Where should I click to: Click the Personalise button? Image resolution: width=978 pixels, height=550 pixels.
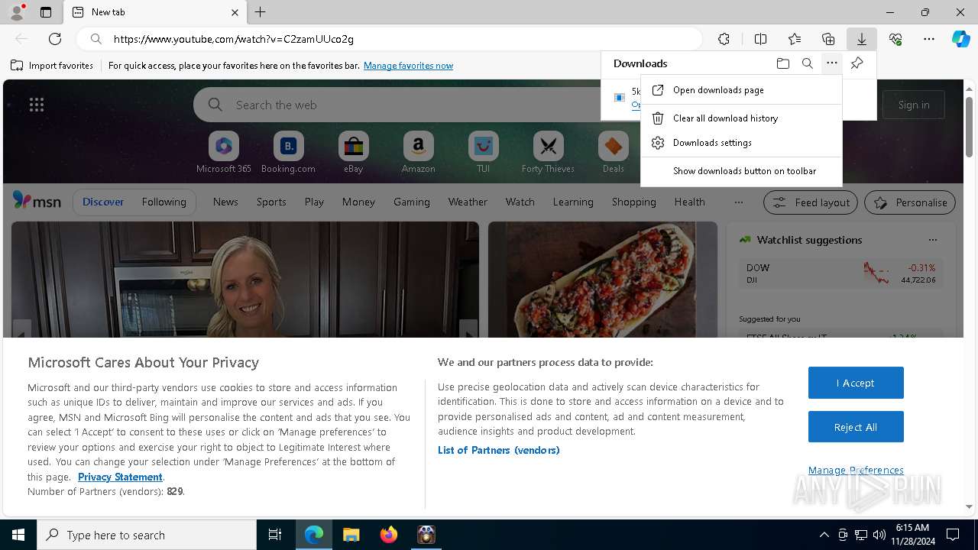click(x=910, y=202)
